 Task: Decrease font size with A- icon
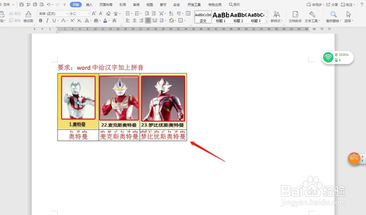(x=101, y=14)
